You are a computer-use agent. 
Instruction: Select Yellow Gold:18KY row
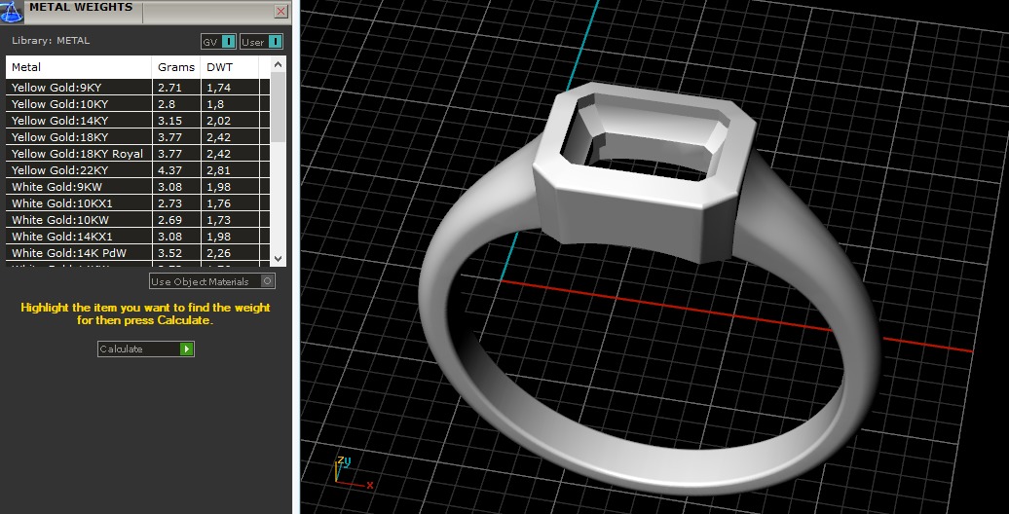click(x=137, y=137)
